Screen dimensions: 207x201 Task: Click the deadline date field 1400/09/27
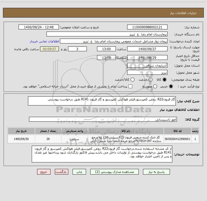coord(147,49)
